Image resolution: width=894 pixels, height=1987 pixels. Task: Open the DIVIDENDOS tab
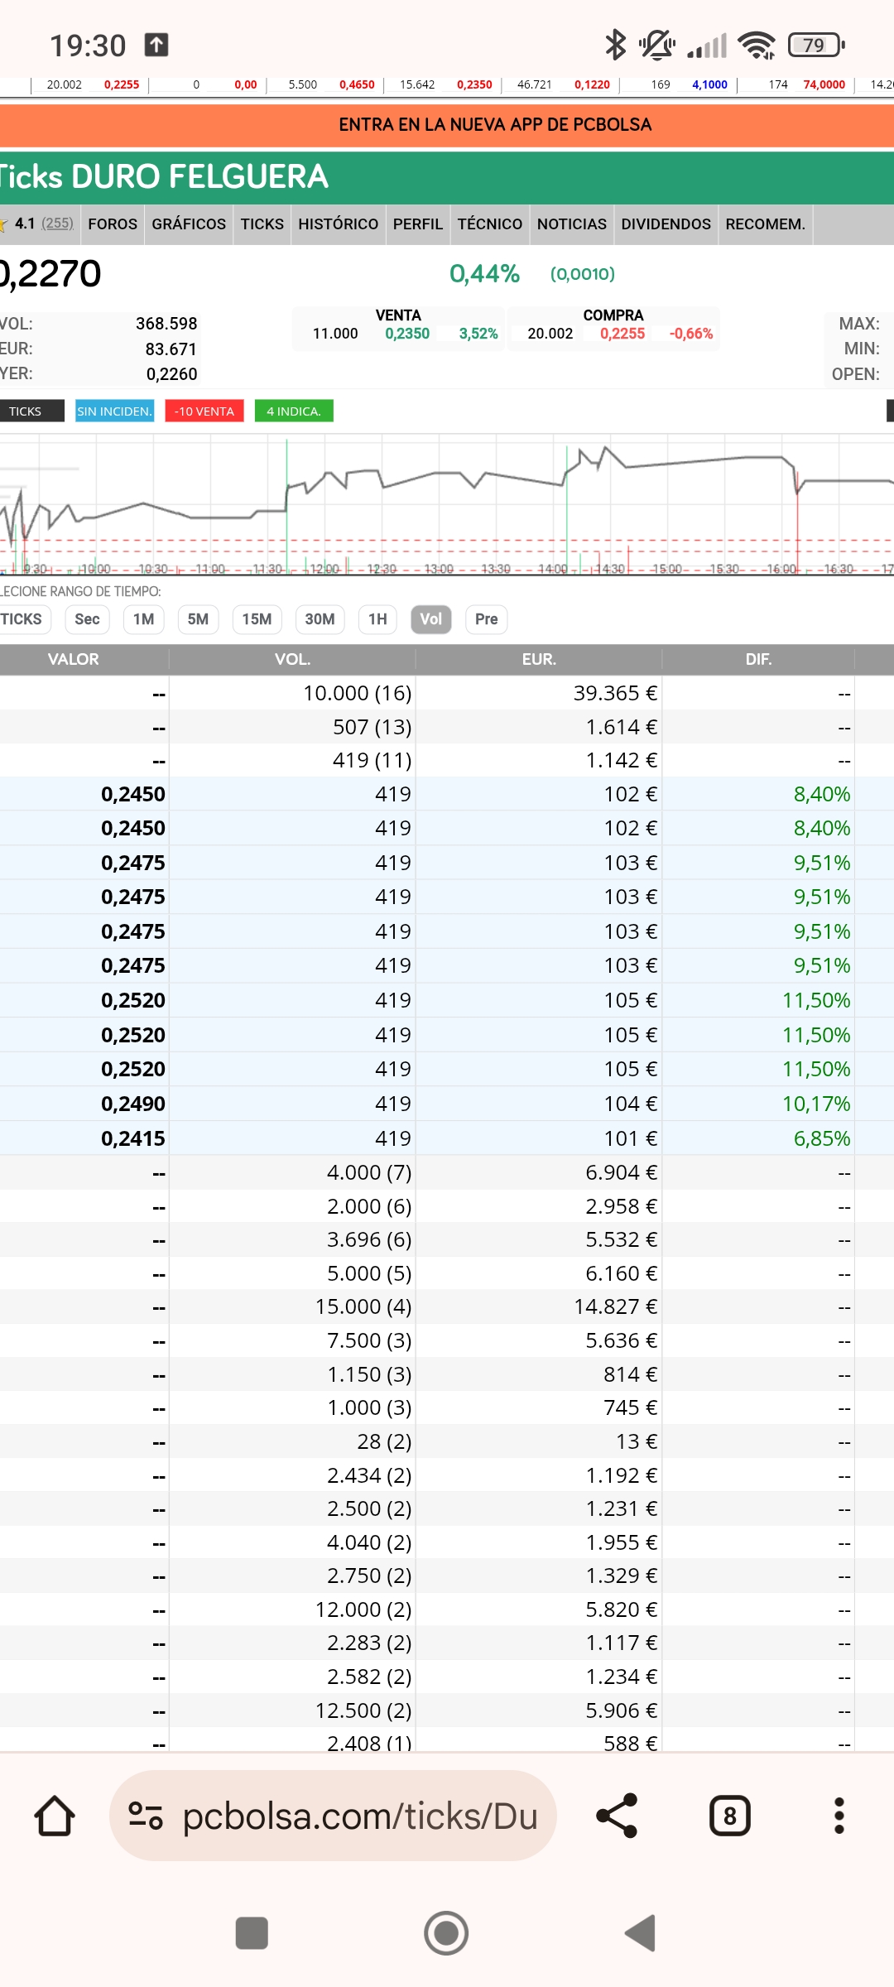pos(666,224)
